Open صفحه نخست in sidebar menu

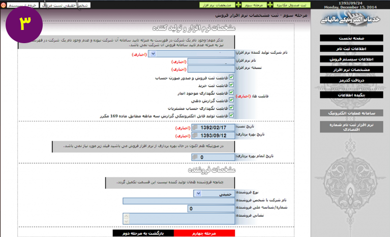tap(351, 38)
